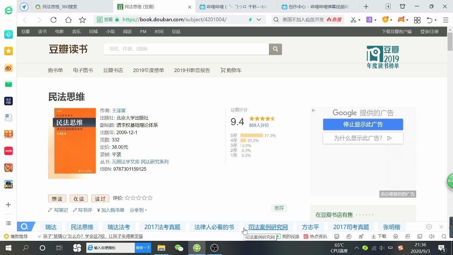The image size is (453, 255).
Task: Click the lightning speed-mode icon in address bar
Action: (x=250, y=20)
